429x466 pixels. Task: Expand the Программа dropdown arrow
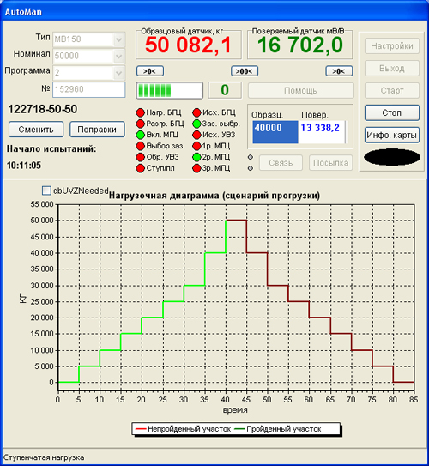(118, 73)
